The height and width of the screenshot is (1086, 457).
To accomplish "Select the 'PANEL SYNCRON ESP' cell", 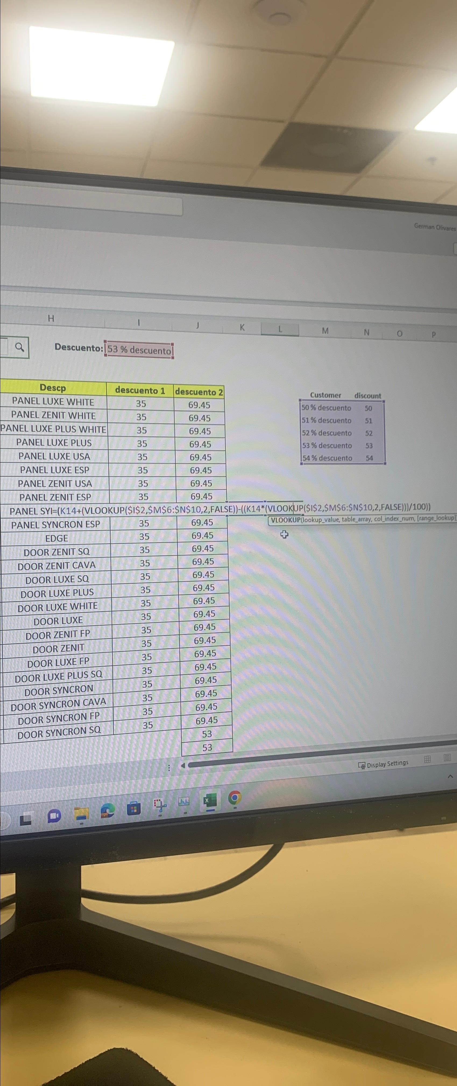I will pos(56,524).
